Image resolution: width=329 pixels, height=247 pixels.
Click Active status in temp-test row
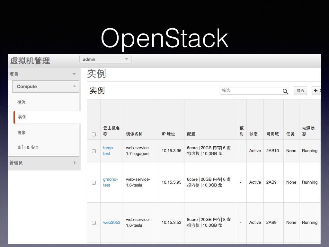tap(255, 151)
